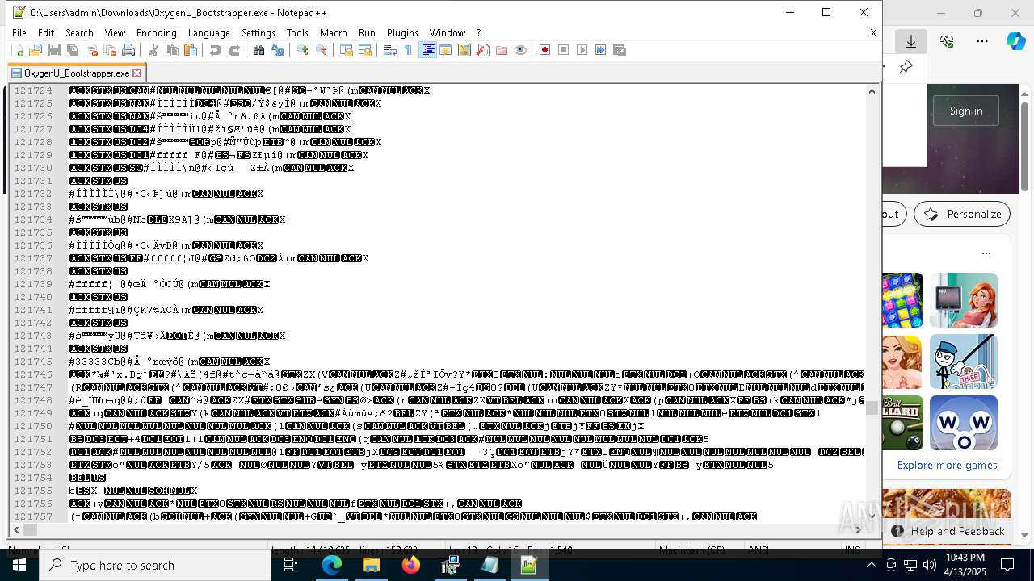Screen dimensions: 1034x581
Task: Open the File menu
Action: tap(19, 33)
